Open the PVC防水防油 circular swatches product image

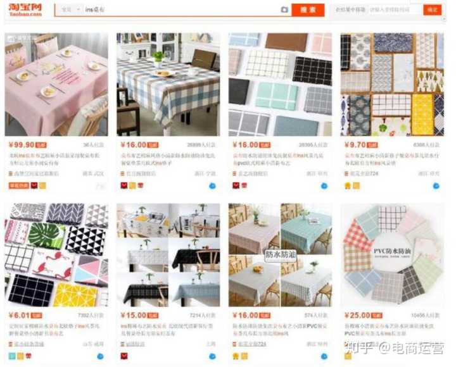(392, 255)
